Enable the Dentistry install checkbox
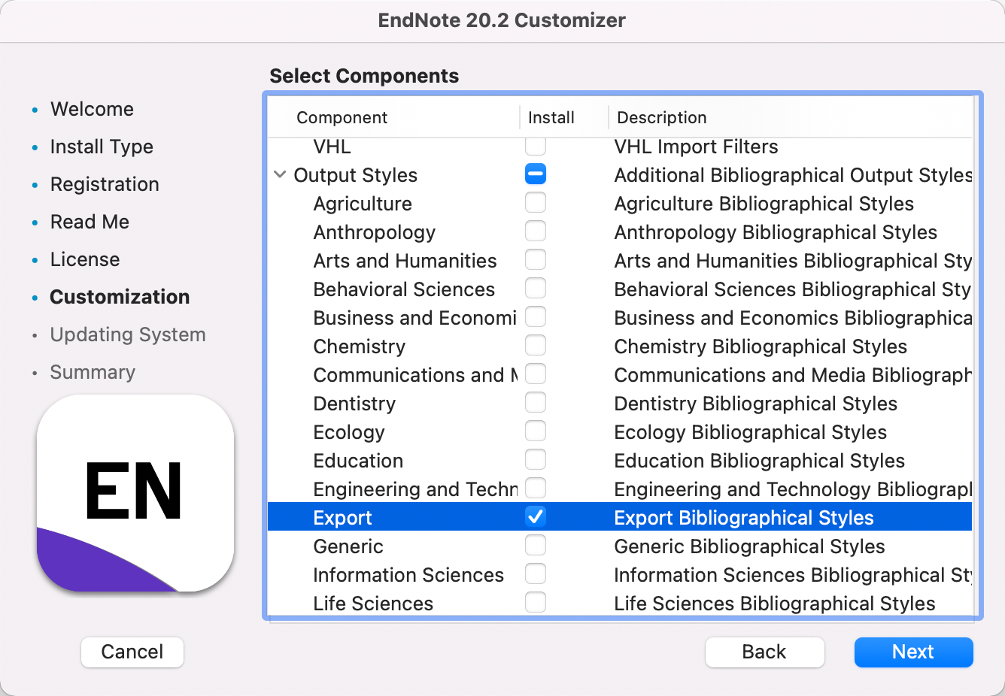The height and width of the screenshot is (696, 1005). 536,403
